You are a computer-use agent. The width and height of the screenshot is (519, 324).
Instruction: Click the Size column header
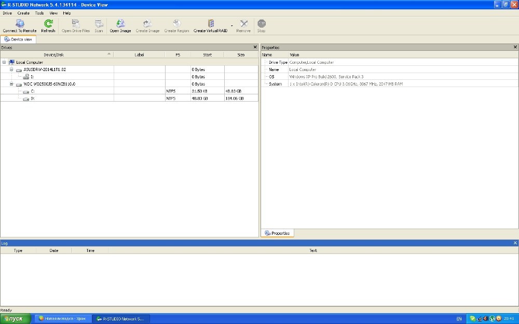241,54
